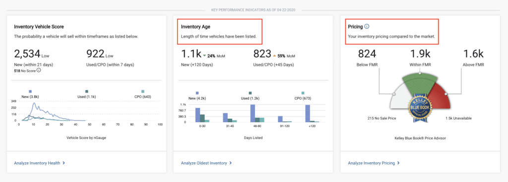
Task: Click the chevron after Analyze Oldest Inventory
Action: pos(230,163)
